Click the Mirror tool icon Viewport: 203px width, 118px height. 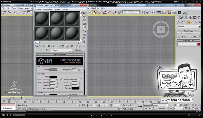[143, 13]
